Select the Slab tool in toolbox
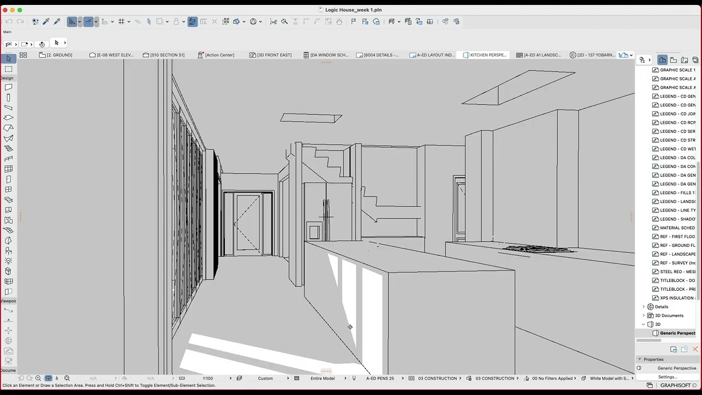 (x=8, y=118)
